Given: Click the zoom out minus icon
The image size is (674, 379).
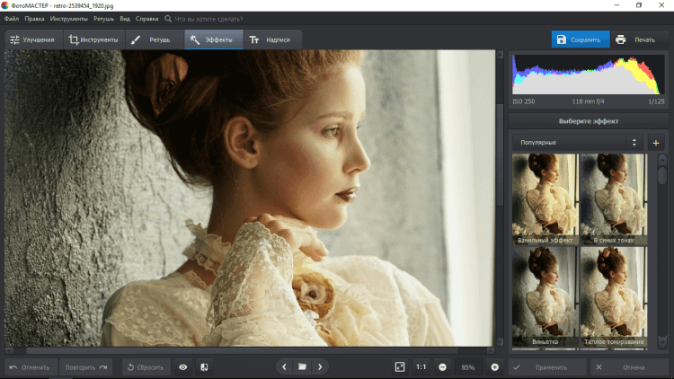Looking at the screenshot, I should pos(442,367).
